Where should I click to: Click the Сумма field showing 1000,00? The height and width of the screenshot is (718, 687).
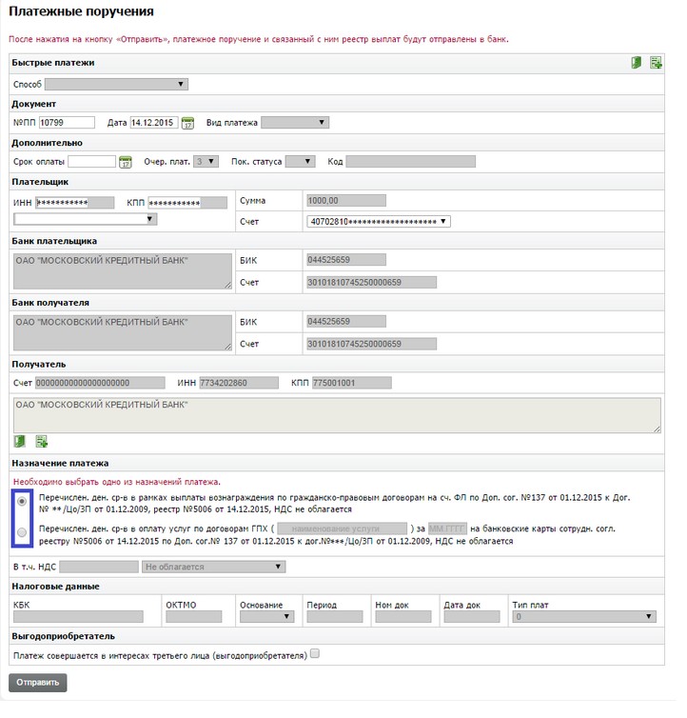pos(346,201)
